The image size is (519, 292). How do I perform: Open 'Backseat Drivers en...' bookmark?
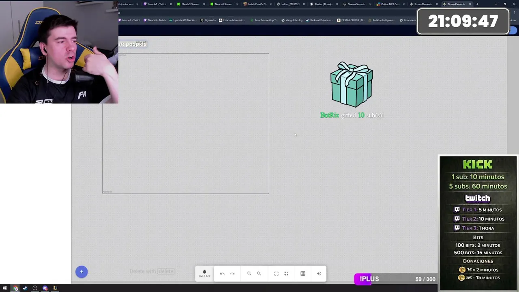click(320, 20)
